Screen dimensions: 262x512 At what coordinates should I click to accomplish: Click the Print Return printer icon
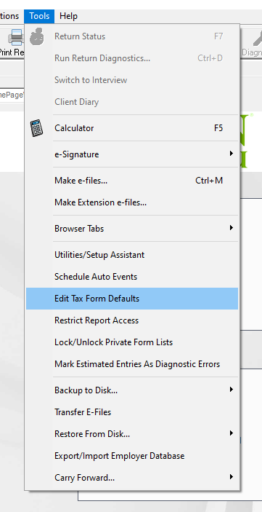[x=16, y=37]
